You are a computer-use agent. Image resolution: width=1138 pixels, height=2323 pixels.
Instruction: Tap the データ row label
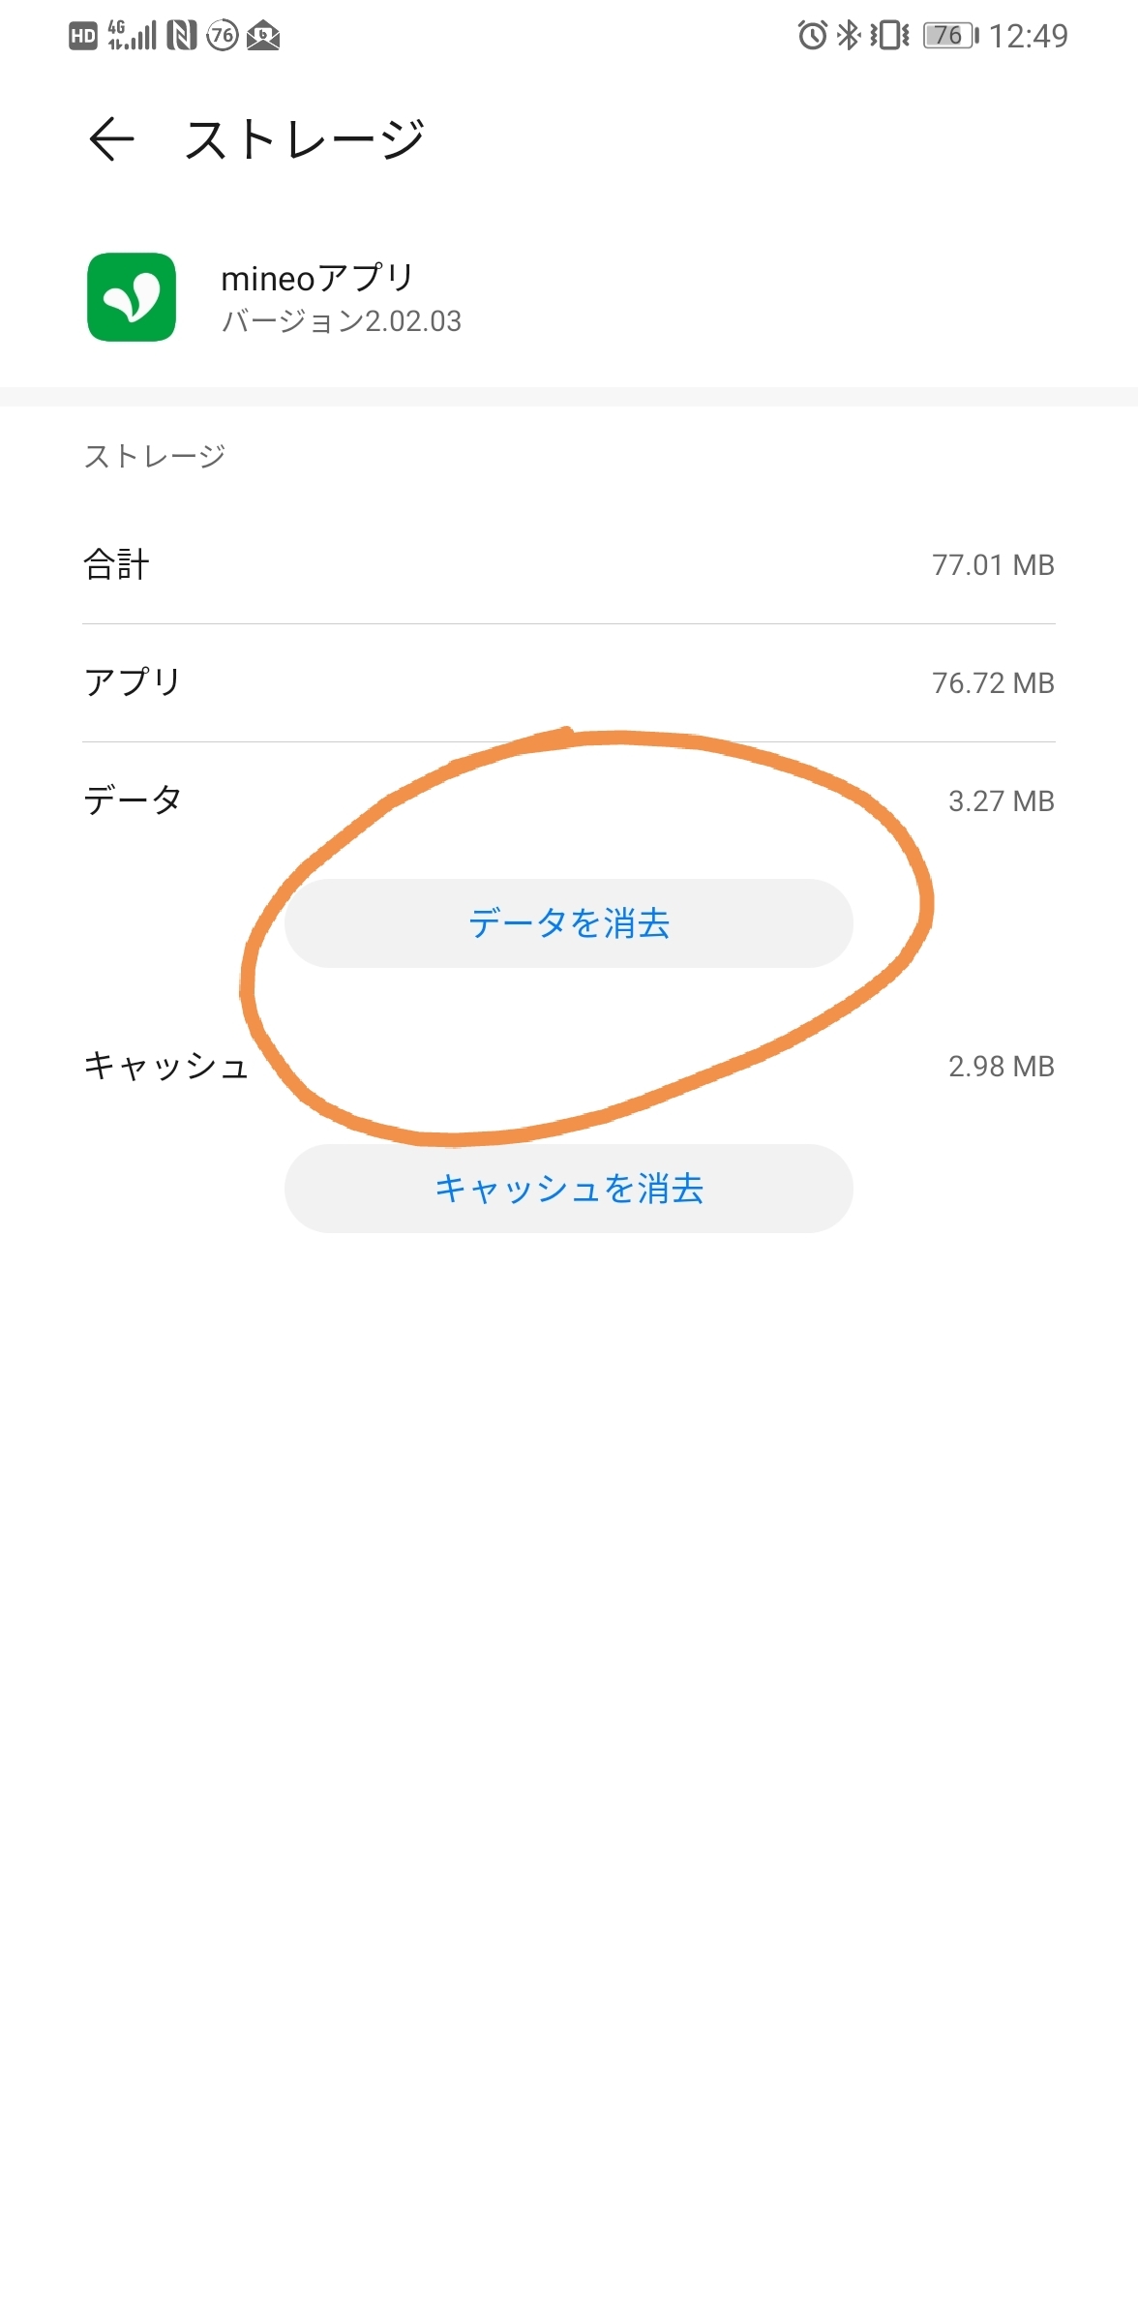(133, 800)
